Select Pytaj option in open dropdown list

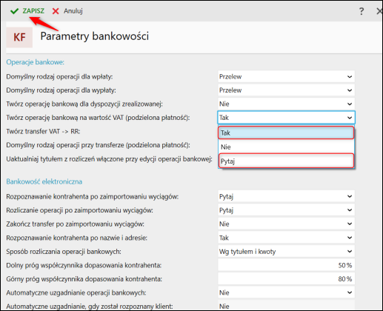coord(286,161)
